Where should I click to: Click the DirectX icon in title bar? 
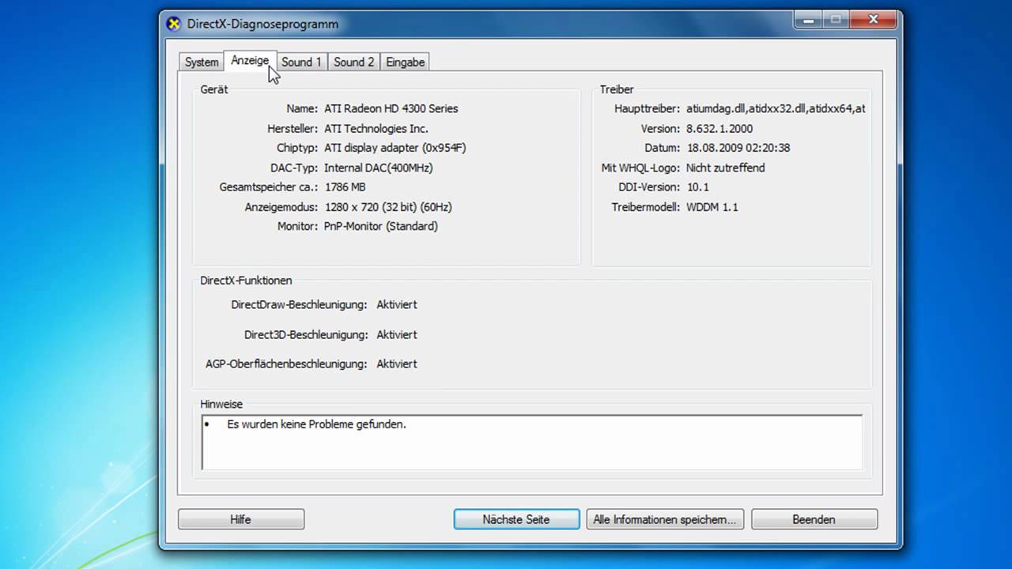pyautogui.click(x=173, y=24)
